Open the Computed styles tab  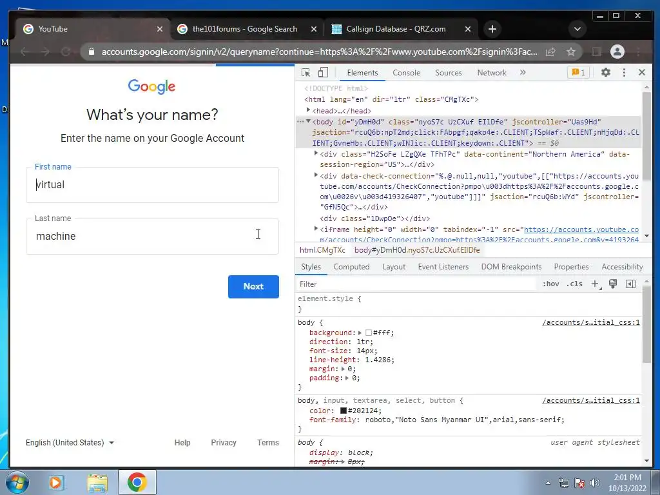click(x=351, y=267)
